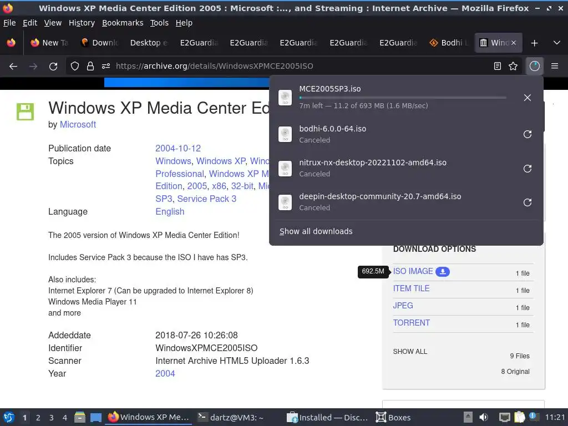The height and width of the screenshot is (426, 568).
Task: Reload the current page
Action: pyautogui.click(x=53, y=67)
